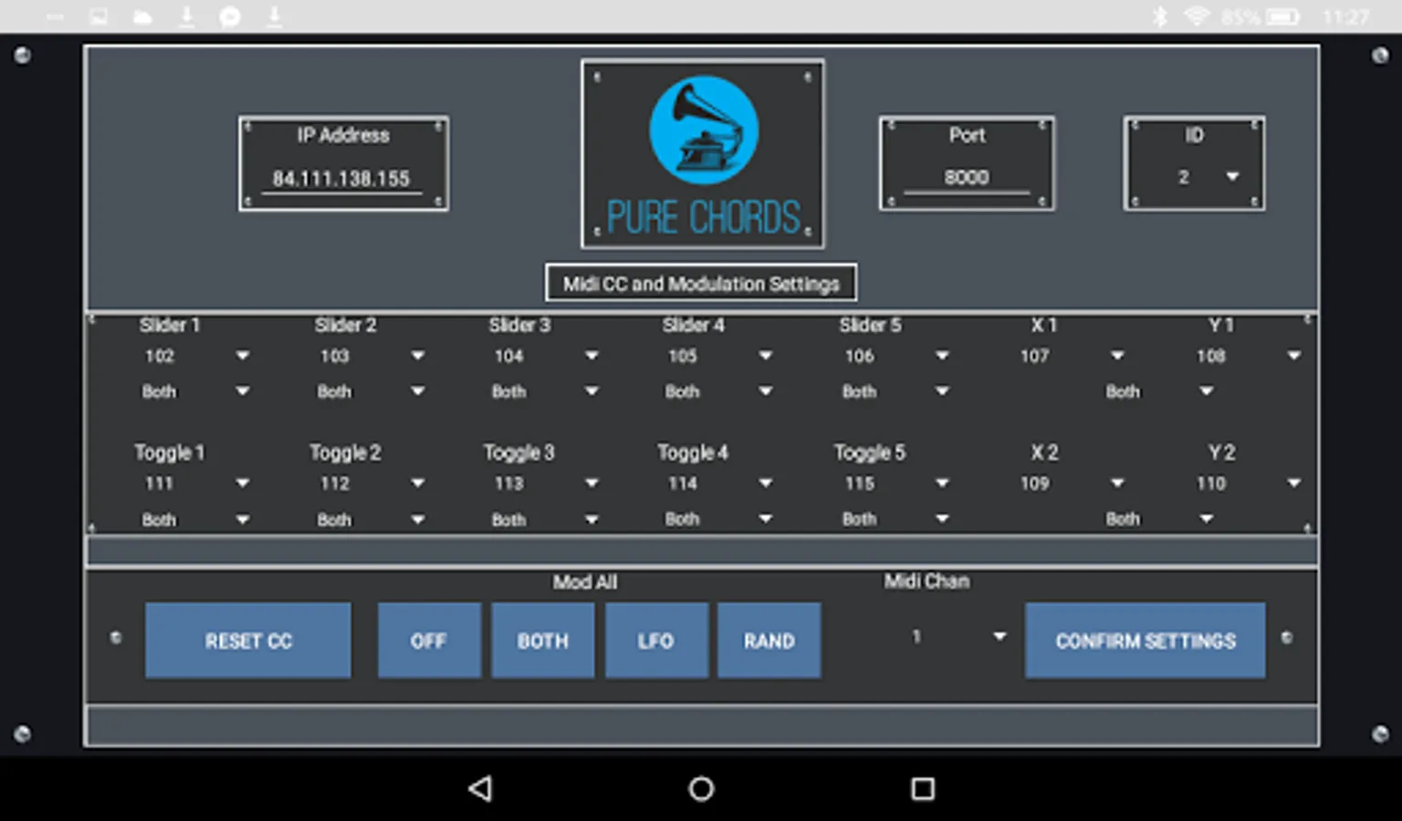Open Toggle 1 modulation mode dropdown

[195, 519]
